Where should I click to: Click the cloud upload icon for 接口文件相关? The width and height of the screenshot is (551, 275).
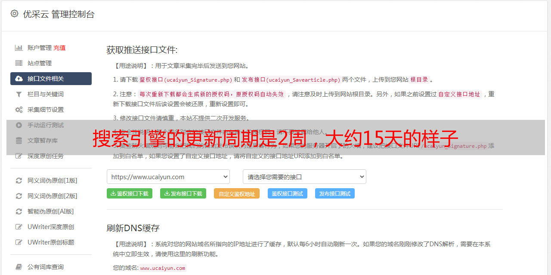[x=19, y=79]
